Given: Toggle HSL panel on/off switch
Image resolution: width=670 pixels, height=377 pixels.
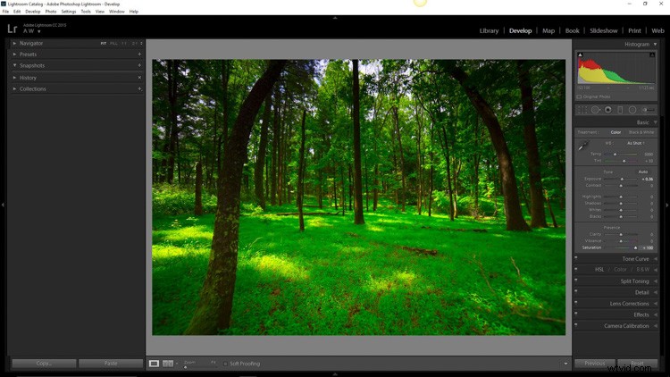Looking at the screenshot, I should coord(576,269).
